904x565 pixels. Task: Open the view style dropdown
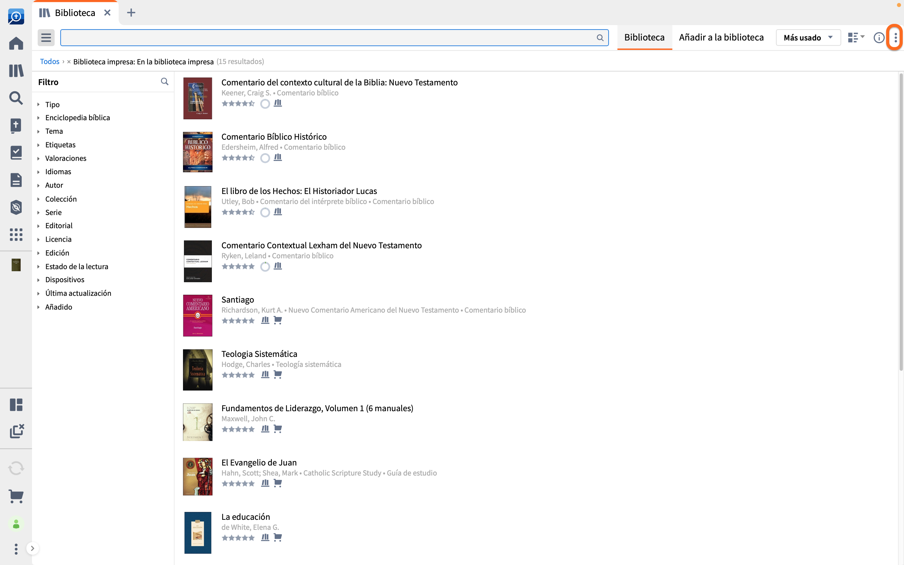[856, 38]
